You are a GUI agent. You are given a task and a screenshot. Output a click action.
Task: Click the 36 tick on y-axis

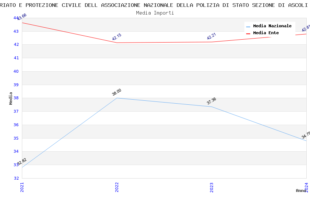[16, 125]
